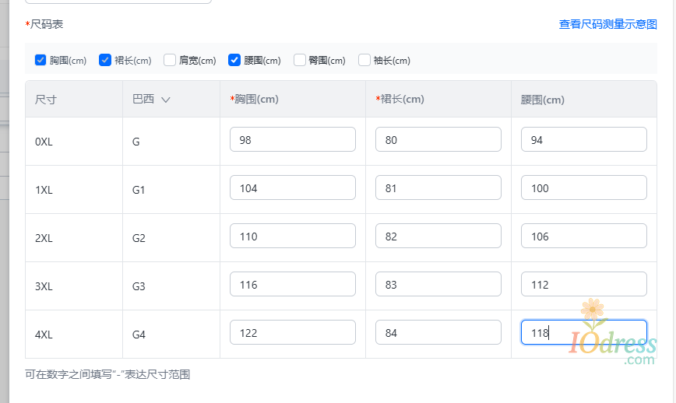Enable the 肩宽(cm) checkbox
This screenshot has height=403, width=676.
[170, 60]
